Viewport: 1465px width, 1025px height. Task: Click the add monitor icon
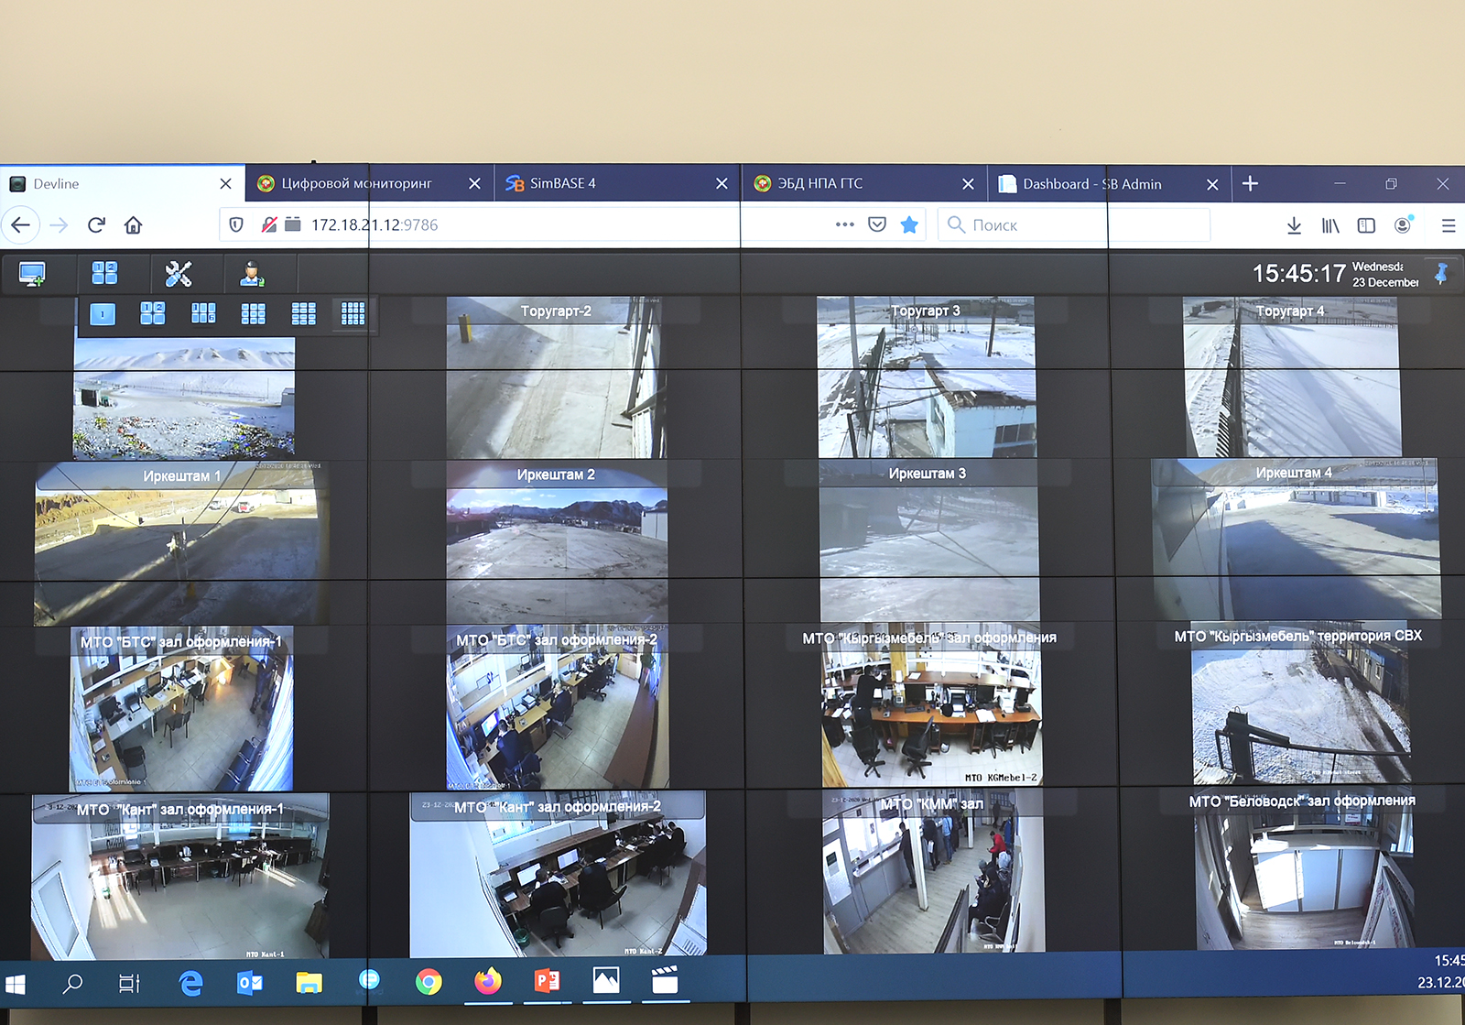(x=32, y=274)
